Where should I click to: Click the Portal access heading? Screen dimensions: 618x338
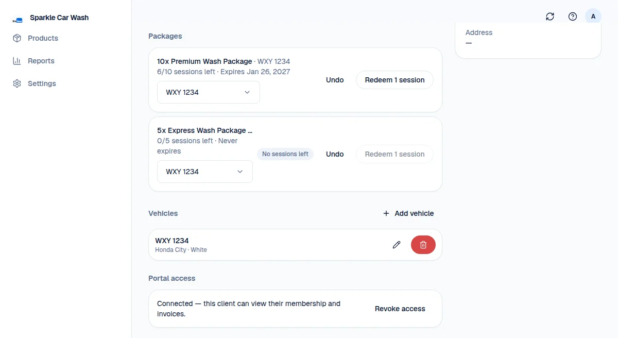point(172,278)
